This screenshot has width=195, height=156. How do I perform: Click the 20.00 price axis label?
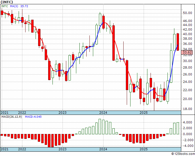pos(188,99)
